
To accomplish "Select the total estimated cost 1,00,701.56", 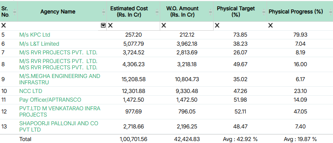I will 133,139.
